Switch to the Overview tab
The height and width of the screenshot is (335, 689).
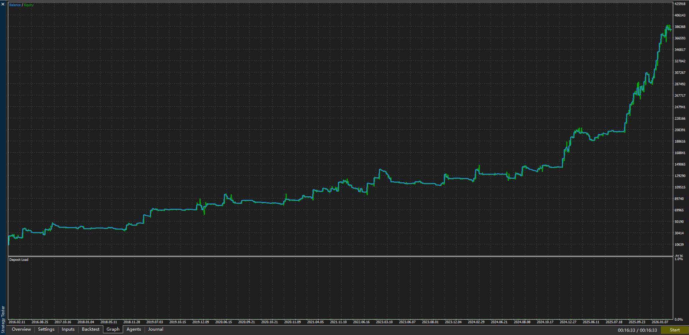pos(22,329)
